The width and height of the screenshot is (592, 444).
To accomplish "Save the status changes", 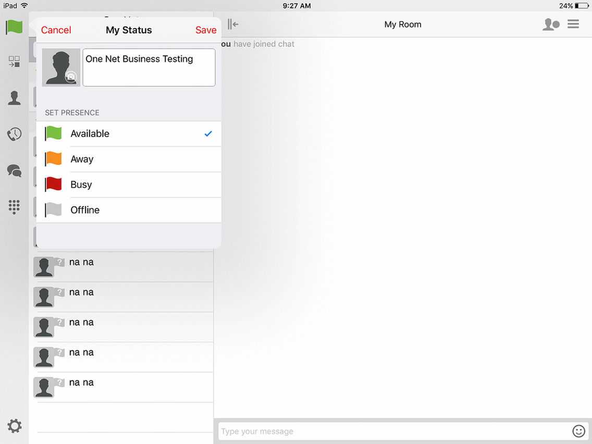I will pos(206,30).
